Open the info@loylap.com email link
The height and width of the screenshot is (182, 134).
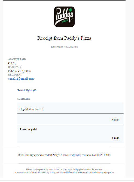click(77, 155)
